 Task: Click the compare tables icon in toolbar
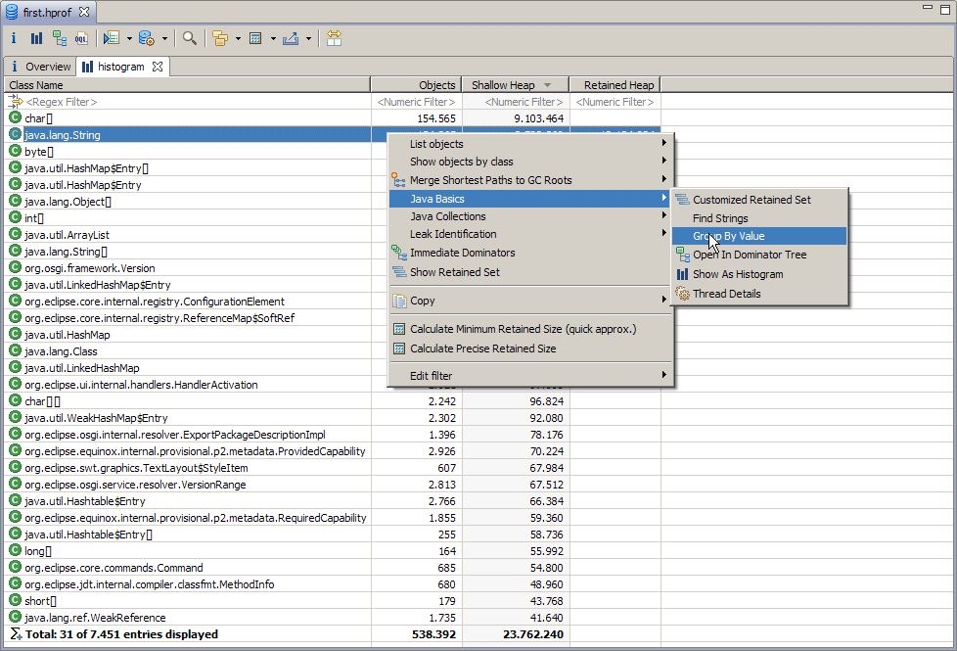(335, 38)
